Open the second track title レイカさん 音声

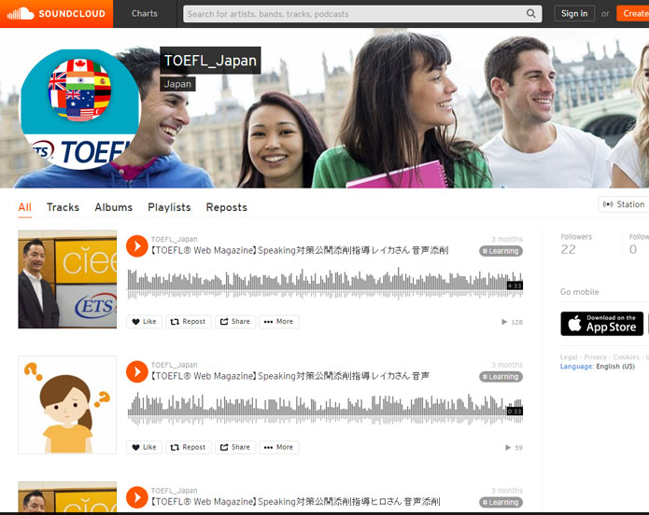coord(290,376)
